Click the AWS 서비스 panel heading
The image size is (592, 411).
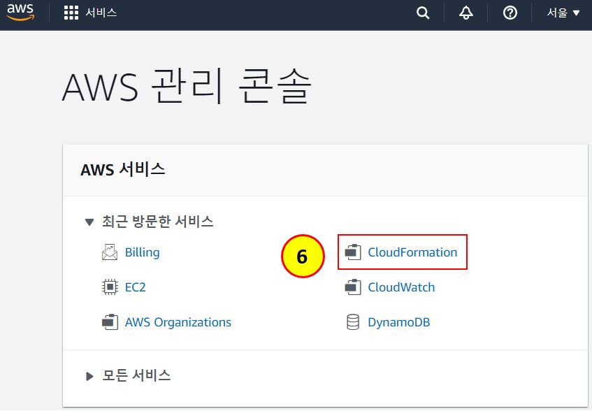[123, 169]
